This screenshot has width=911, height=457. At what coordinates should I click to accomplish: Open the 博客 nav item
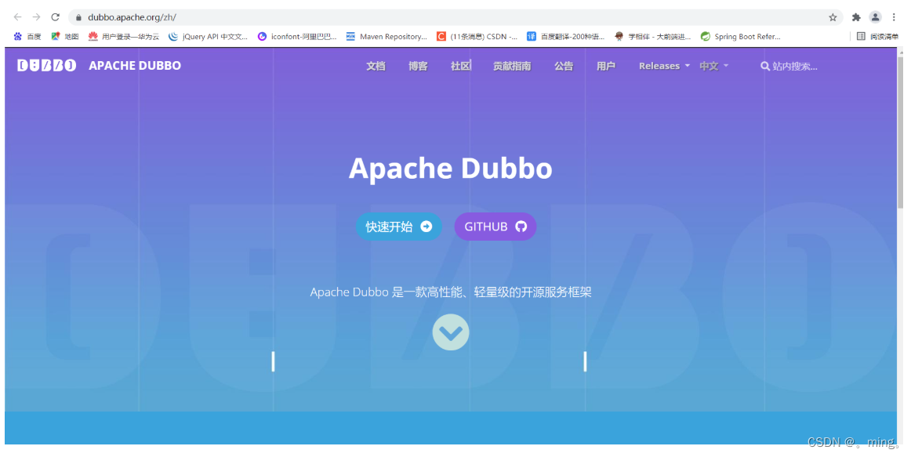(418, 66)
